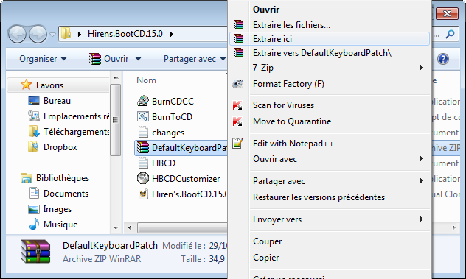This screenshot has width=466, height=279.
Task: Click the changes text file icon
Action: pyautogui.click(x=143, y=132)
